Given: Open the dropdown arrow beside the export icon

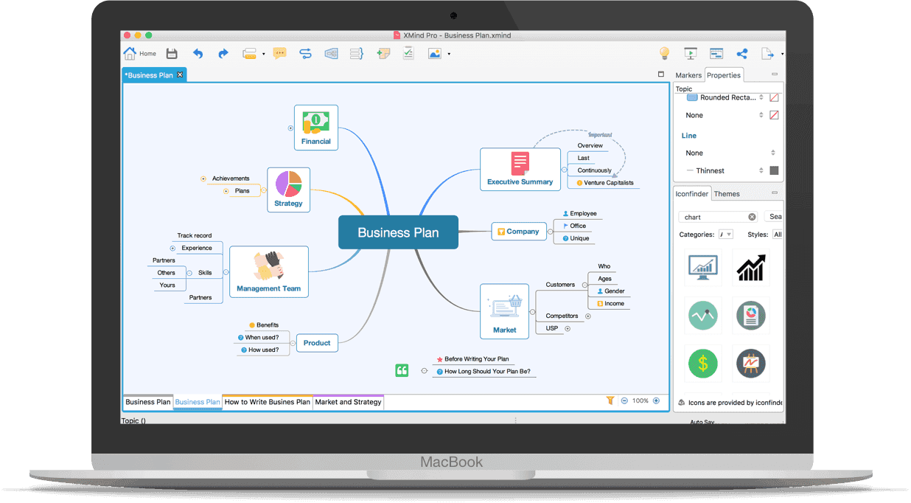Looking at the screenshot, I should (781, 54).
